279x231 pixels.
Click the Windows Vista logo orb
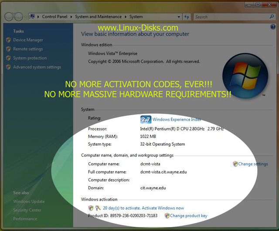[245, 76]
